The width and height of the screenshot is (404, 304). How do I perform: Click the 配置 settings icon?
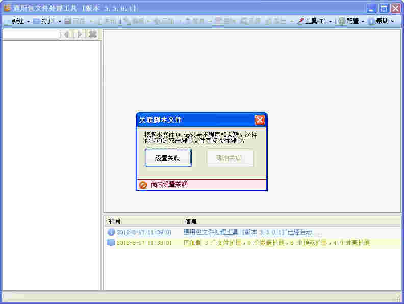[x=341, y=21]
